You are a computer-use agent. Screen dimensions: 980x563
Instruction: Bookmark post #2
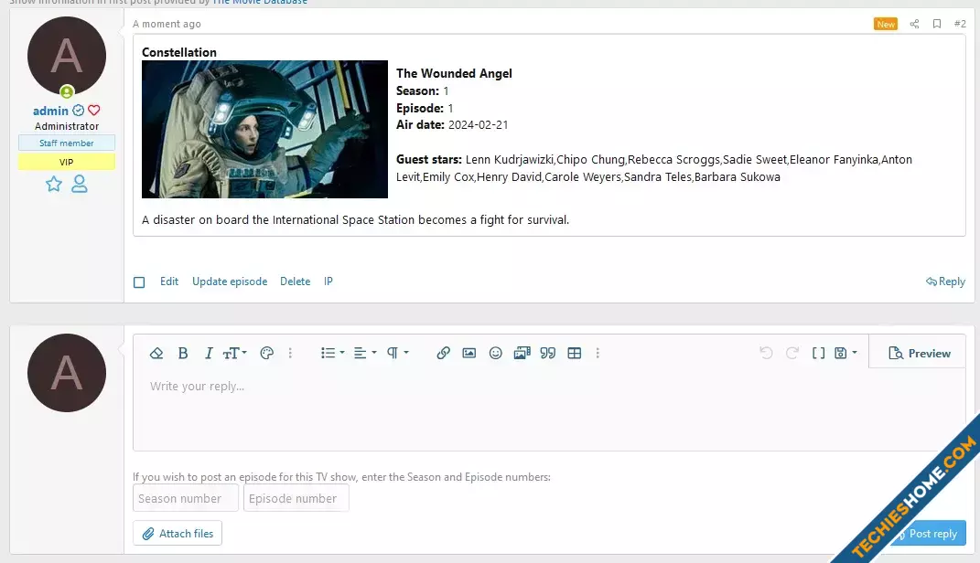point(937,24)
